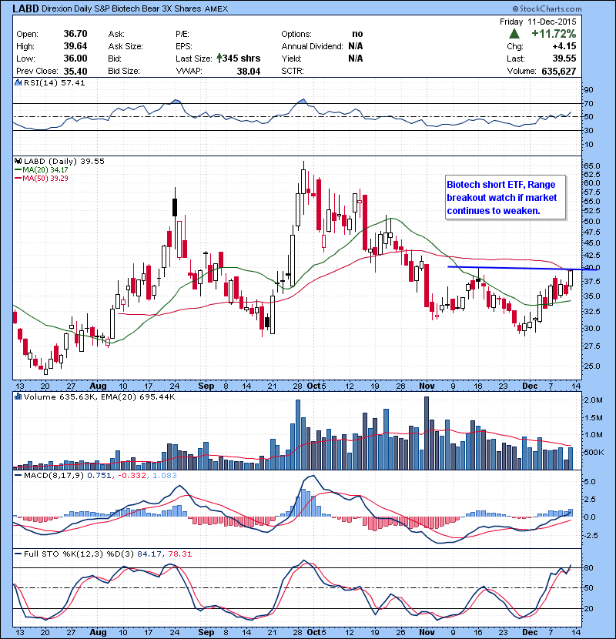The image size is (616, 639).
Task: Click the volume bars icon in legend
Action: pos(18,396)
